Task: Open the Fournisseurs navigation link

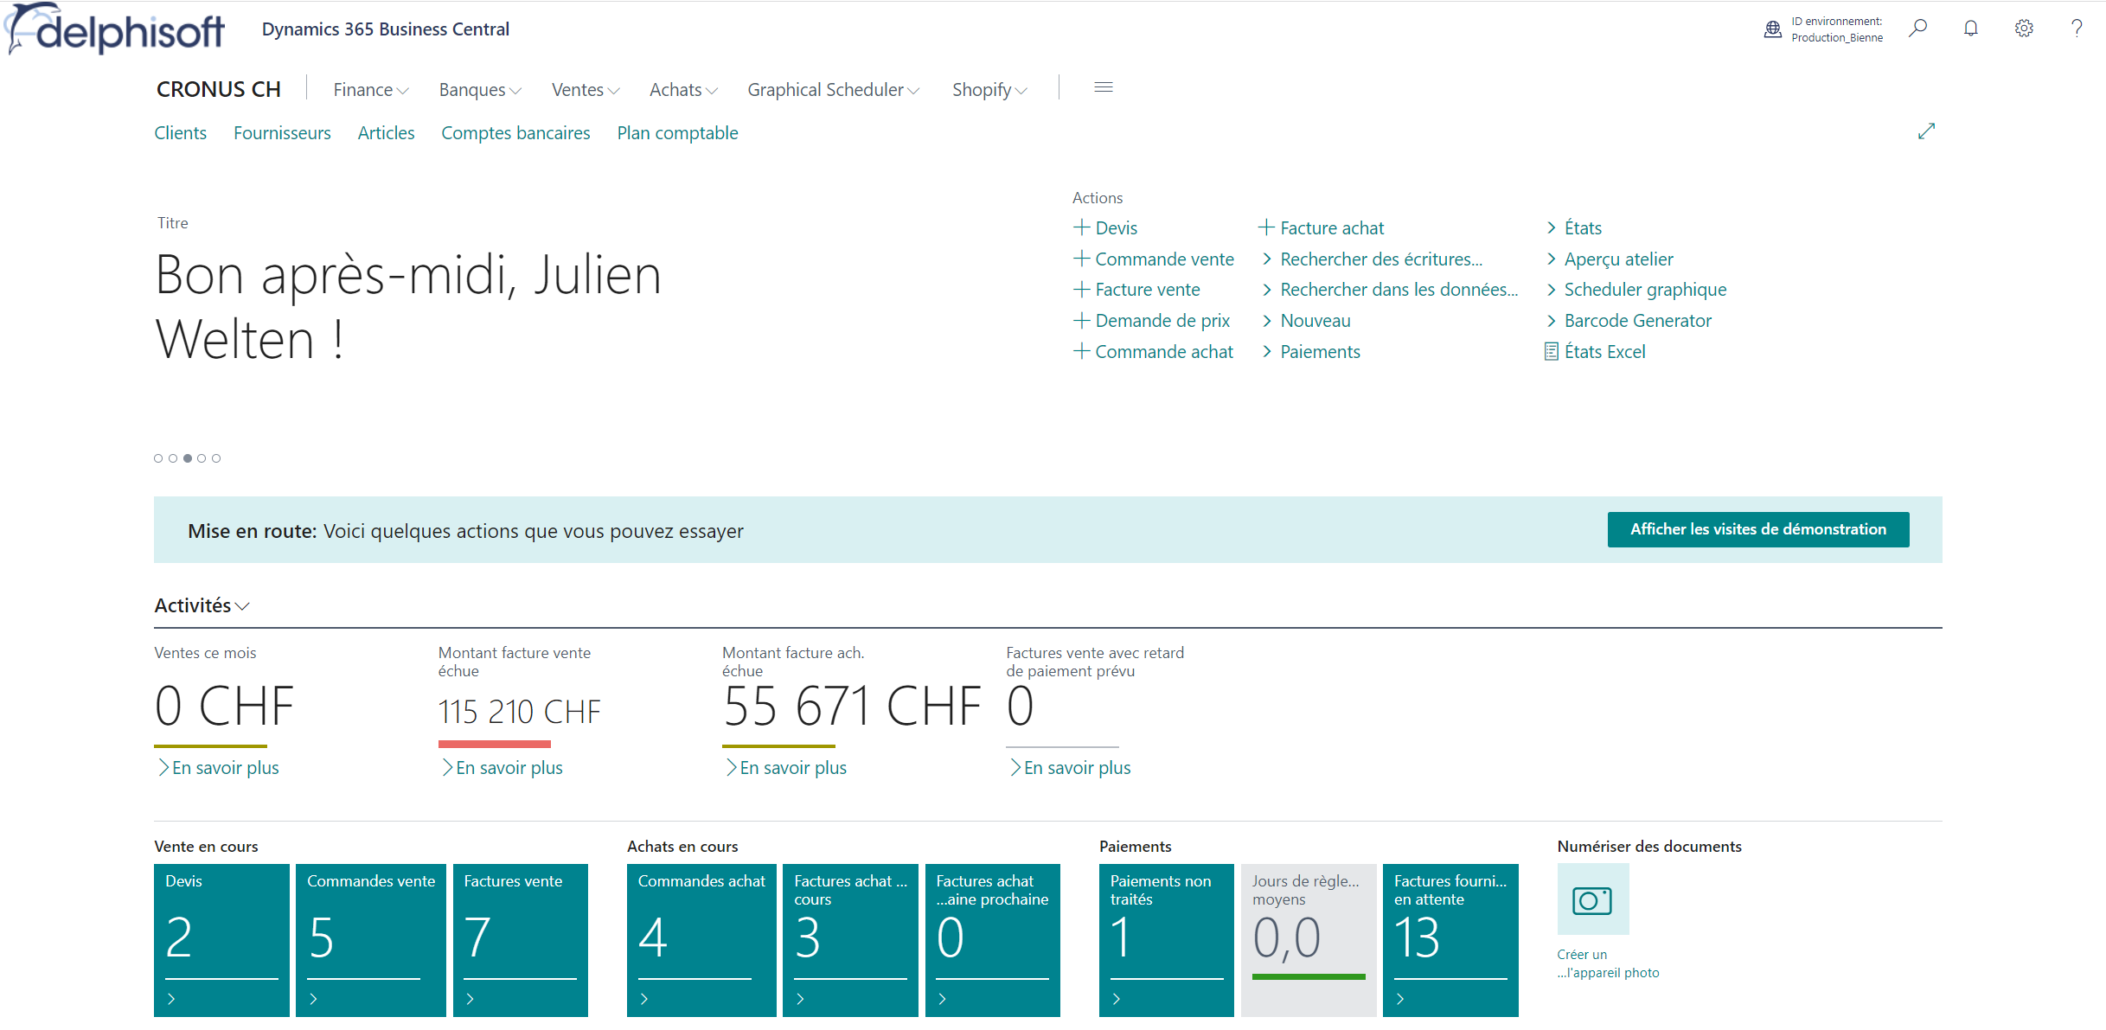Action: [x=282, y=133]
